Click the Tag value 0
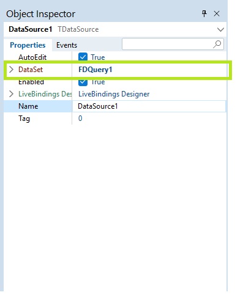This screenshot has width=243, height=295. (80, 118)
